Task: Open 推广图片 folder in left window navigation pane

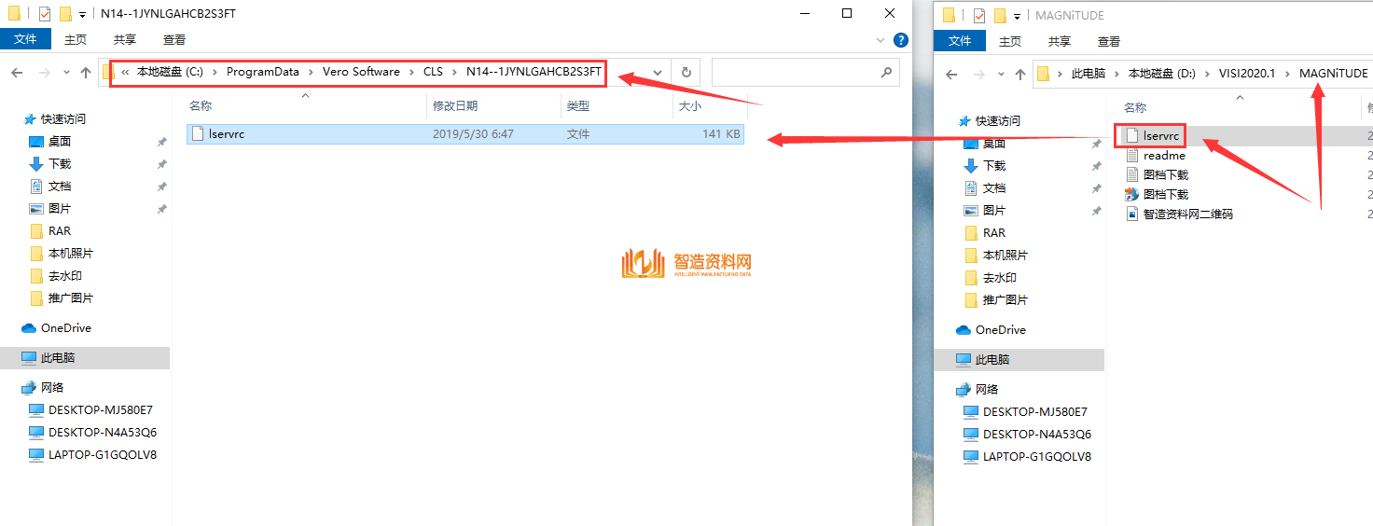Action: coord(70,298)
